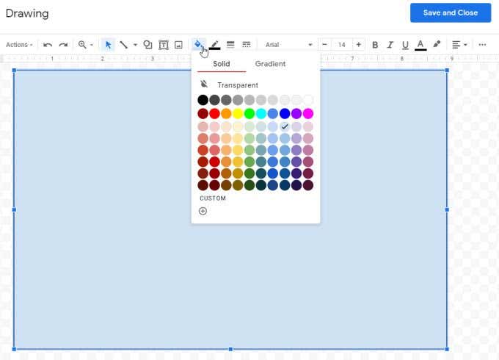Click the Save and Close button
The height and width of the screenshot is (360, 499).
pos(451,12)
